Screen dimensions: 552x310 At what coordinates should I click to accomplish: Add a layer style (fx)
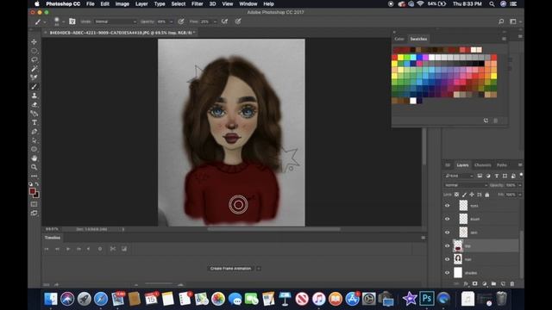(x=466, y=283)
